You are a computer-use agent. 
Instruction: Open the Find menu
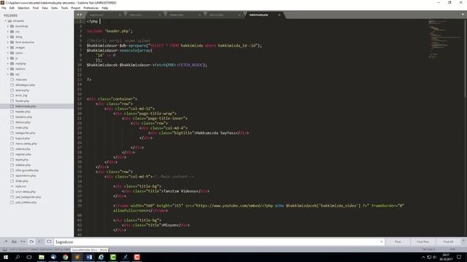click(x=36, y=8)
